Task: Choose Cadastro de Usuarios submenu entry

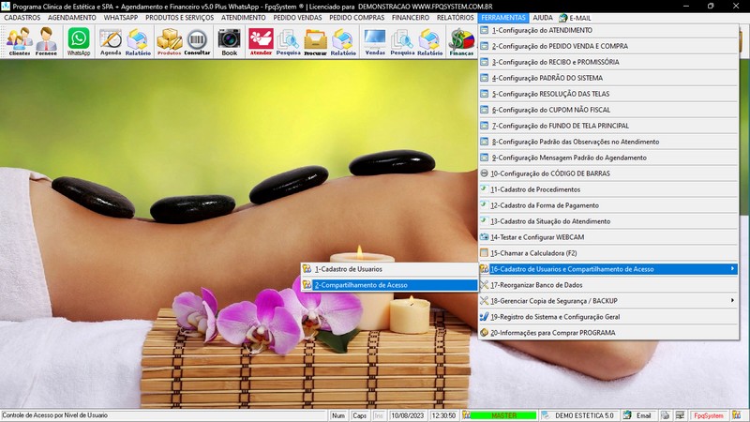Action: point(387,269)
